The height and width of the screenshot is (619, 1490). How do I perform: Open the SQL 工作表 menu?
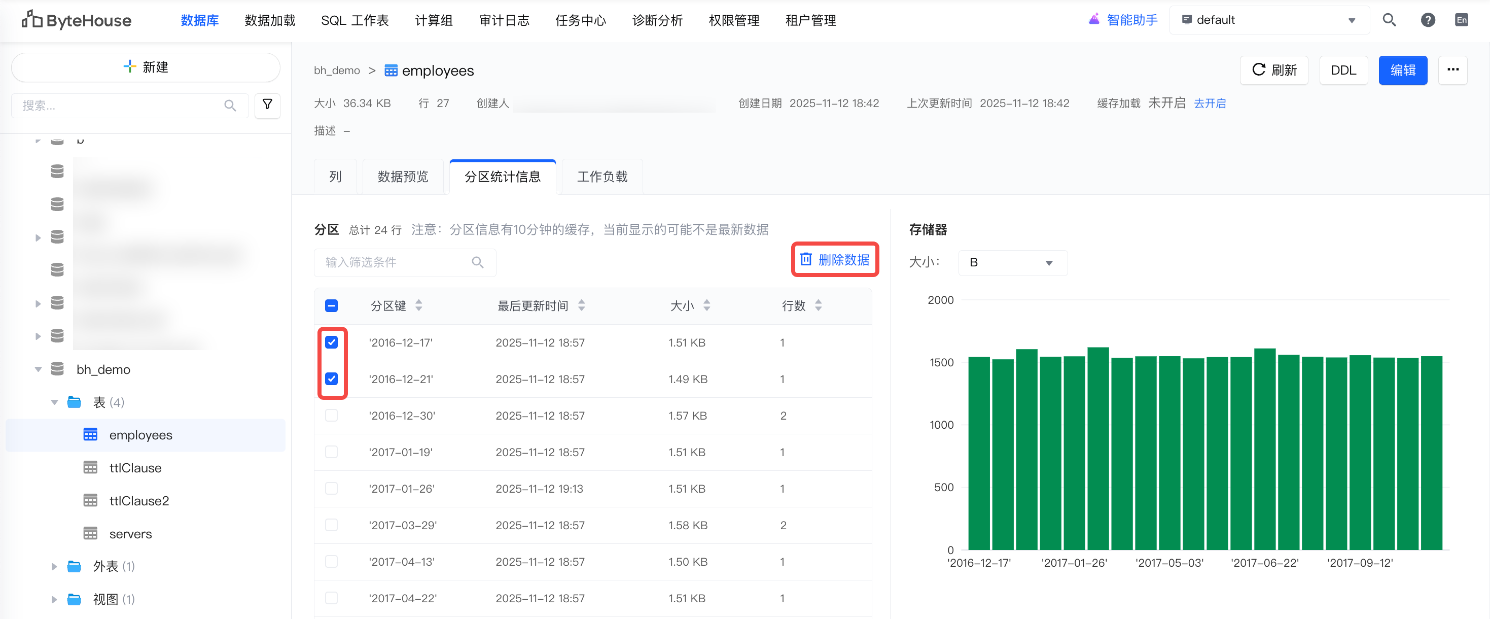coord(354,20)
